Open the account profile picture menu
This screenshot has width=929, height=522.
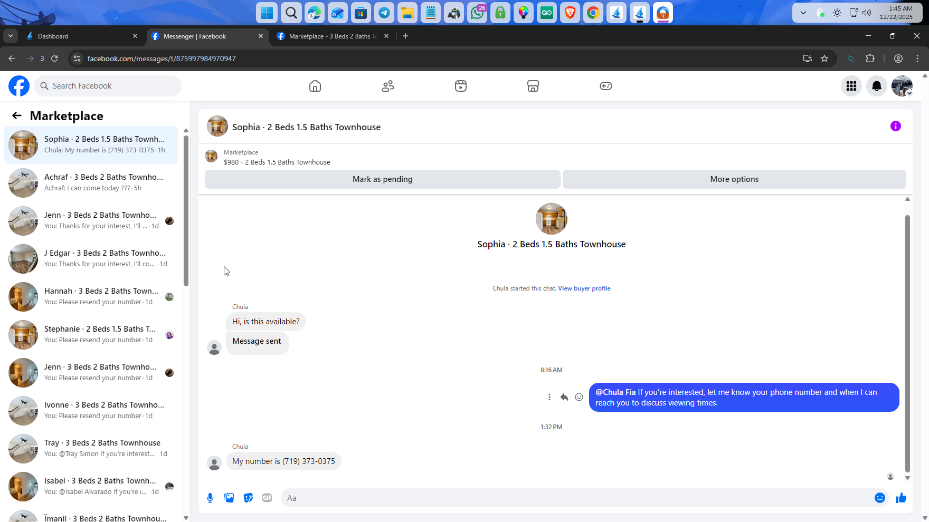tap(902, 86)
